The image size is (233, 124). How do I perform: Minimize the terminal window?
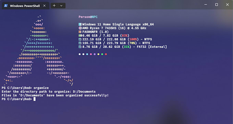(x=206, y=4)
